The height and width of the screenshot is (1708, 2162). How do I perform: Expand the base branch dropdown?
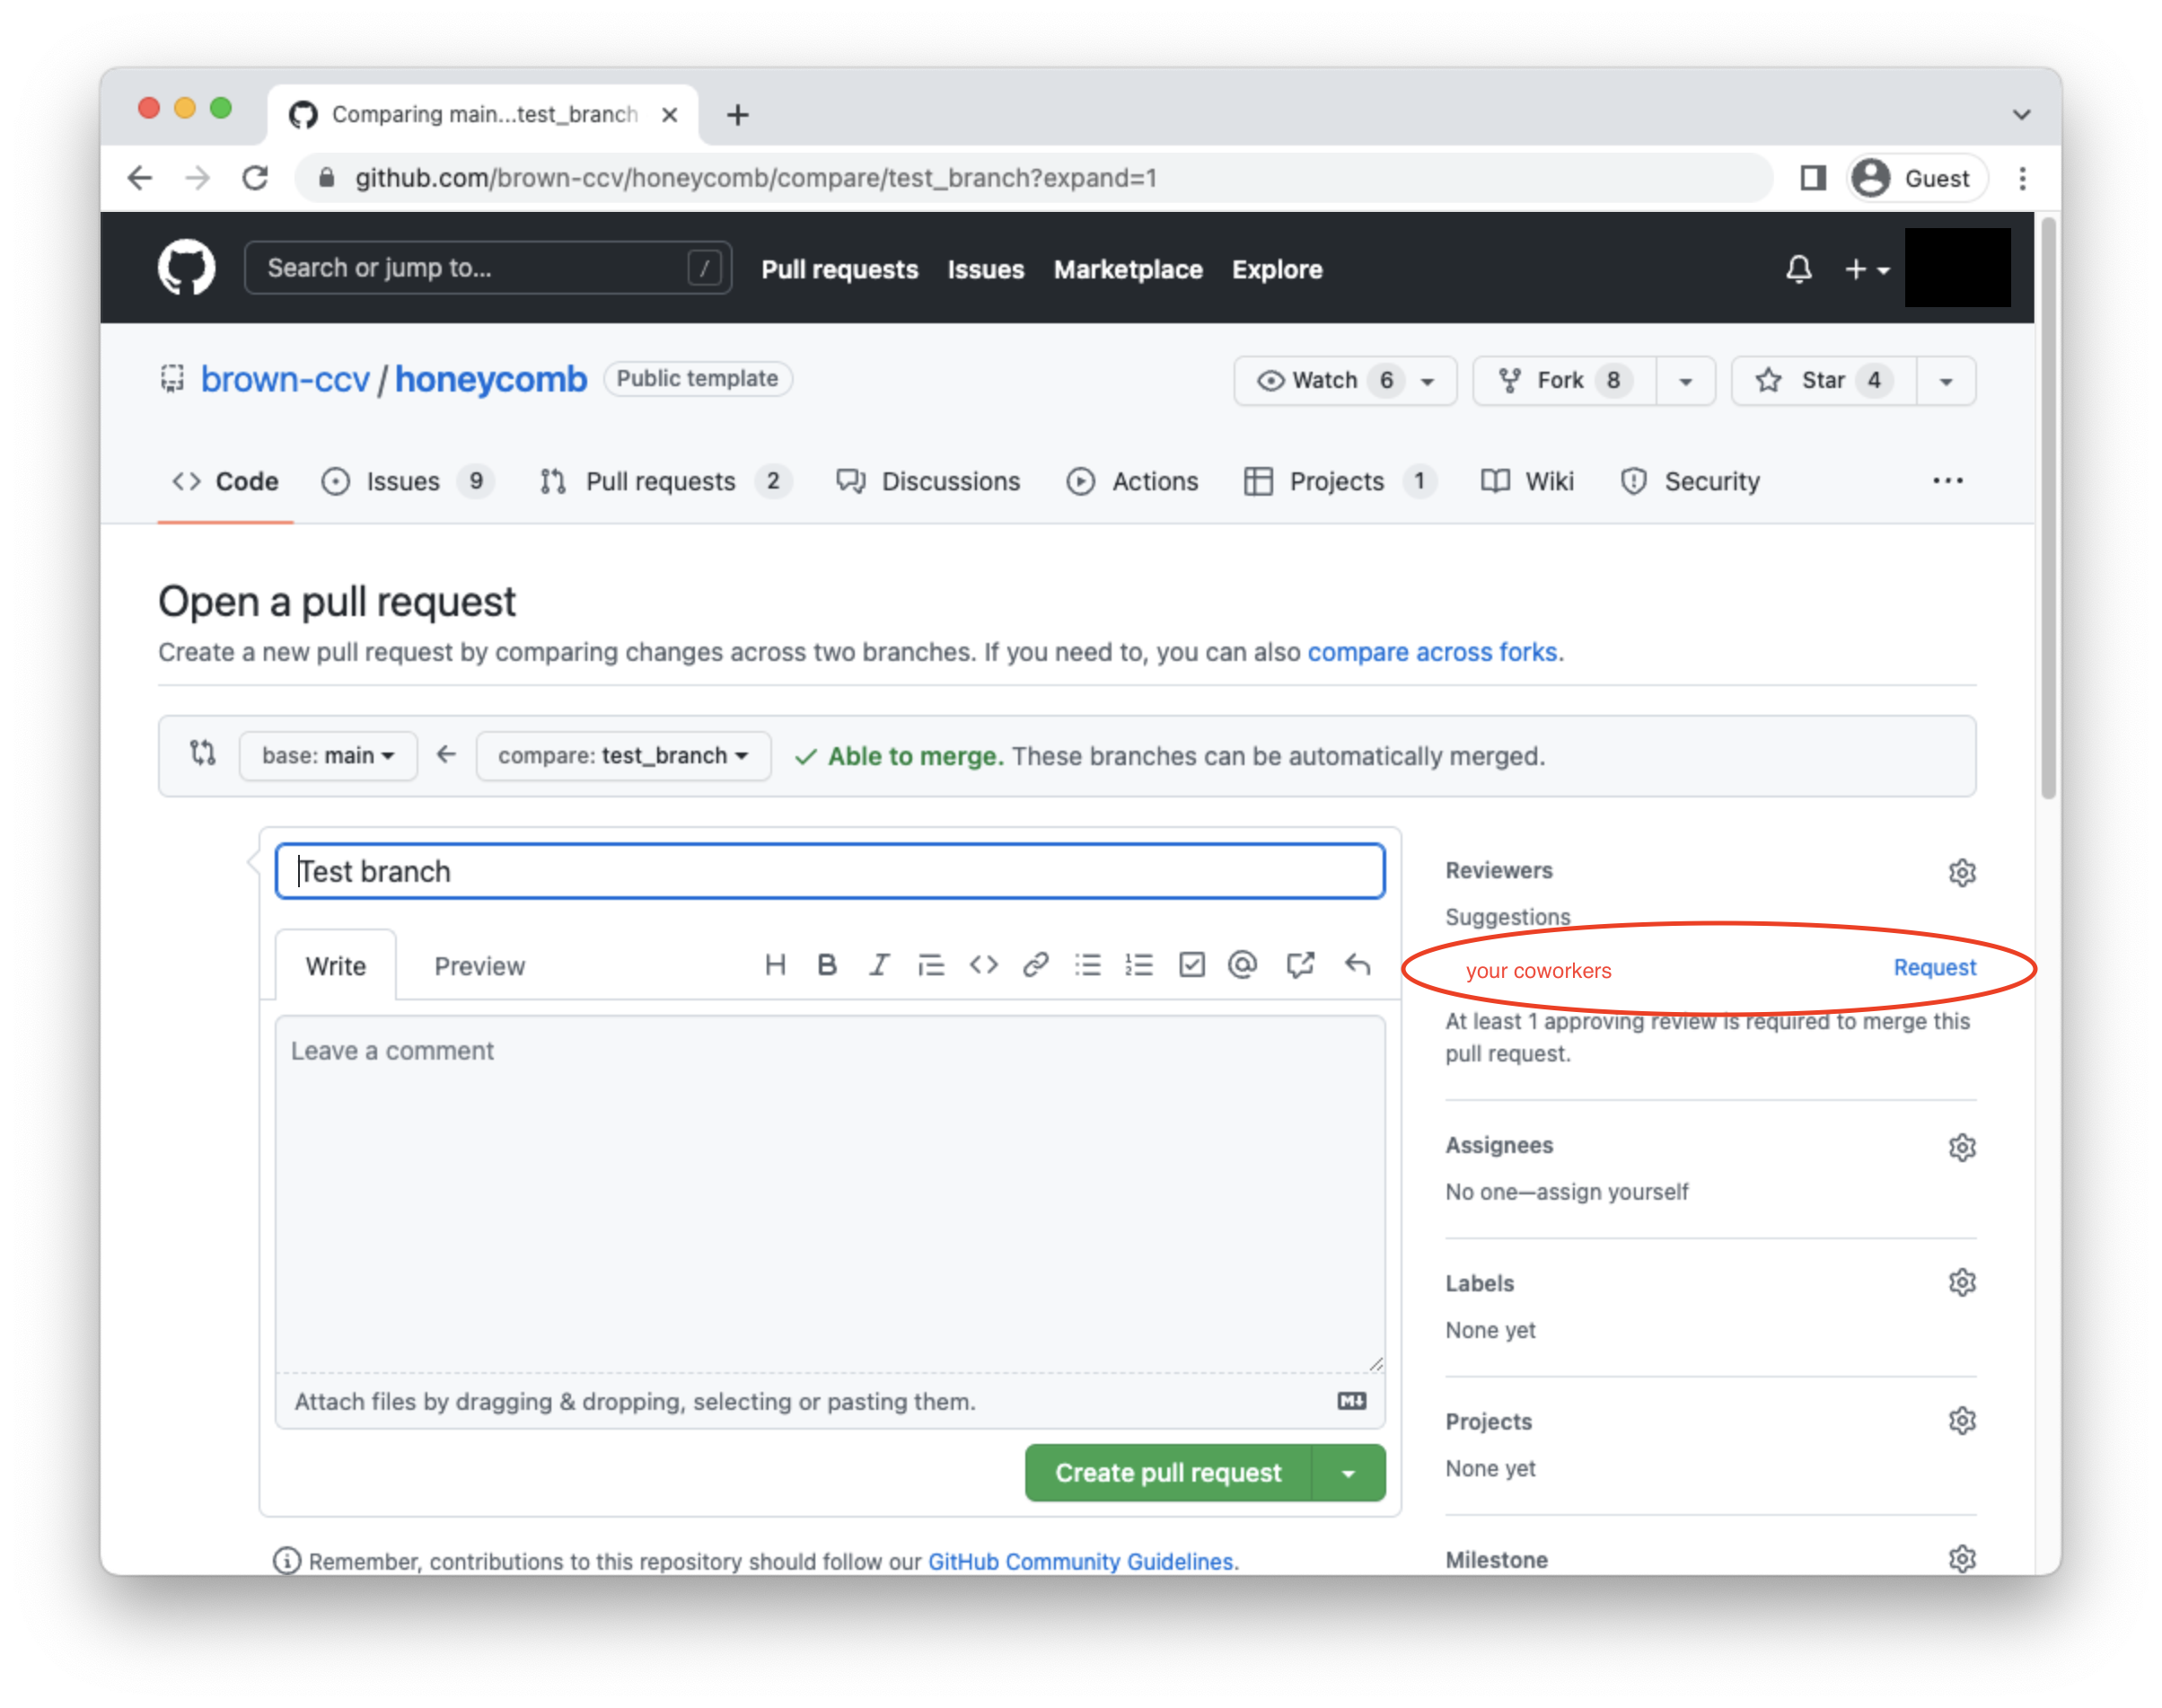[x=321, y=757]
